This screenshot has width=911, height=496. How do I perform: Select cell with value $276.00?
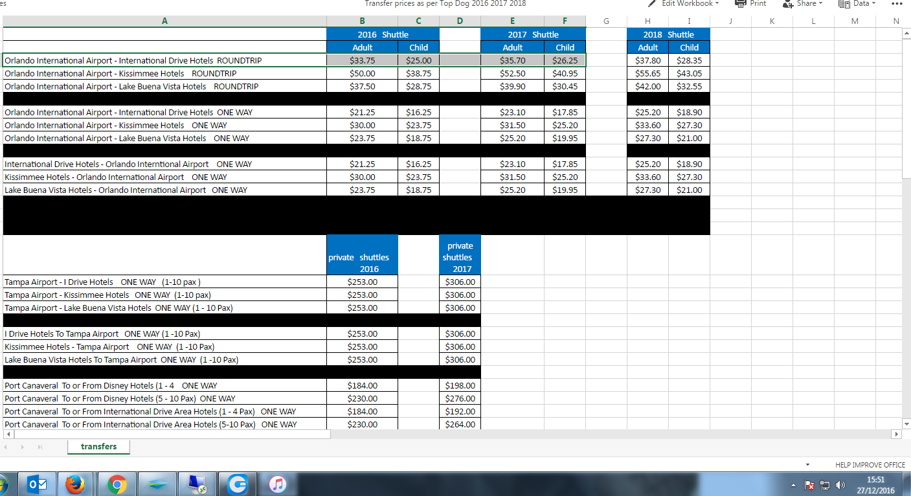[460, 398]
